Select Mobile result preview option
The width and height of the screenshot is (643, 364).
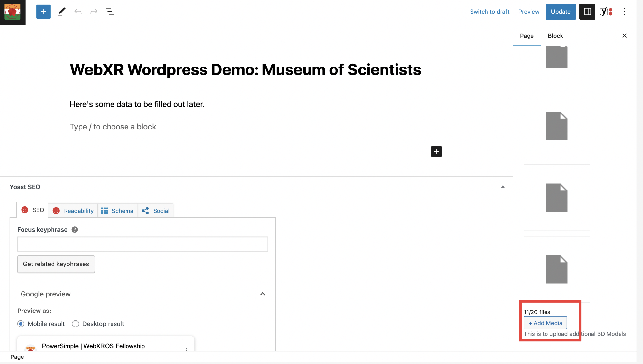pos(21,324)
